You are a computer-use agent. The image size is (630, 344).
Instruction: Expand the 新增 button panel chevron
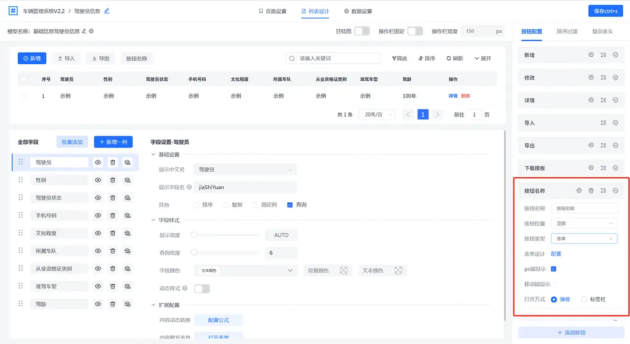615,55
